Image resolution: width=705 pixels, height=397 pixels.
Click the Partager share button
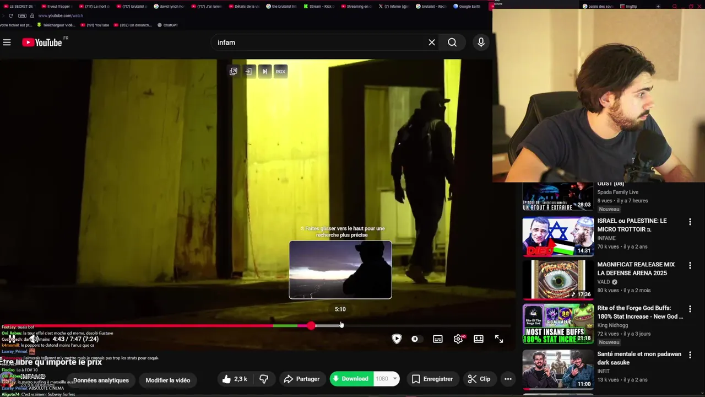302,379
